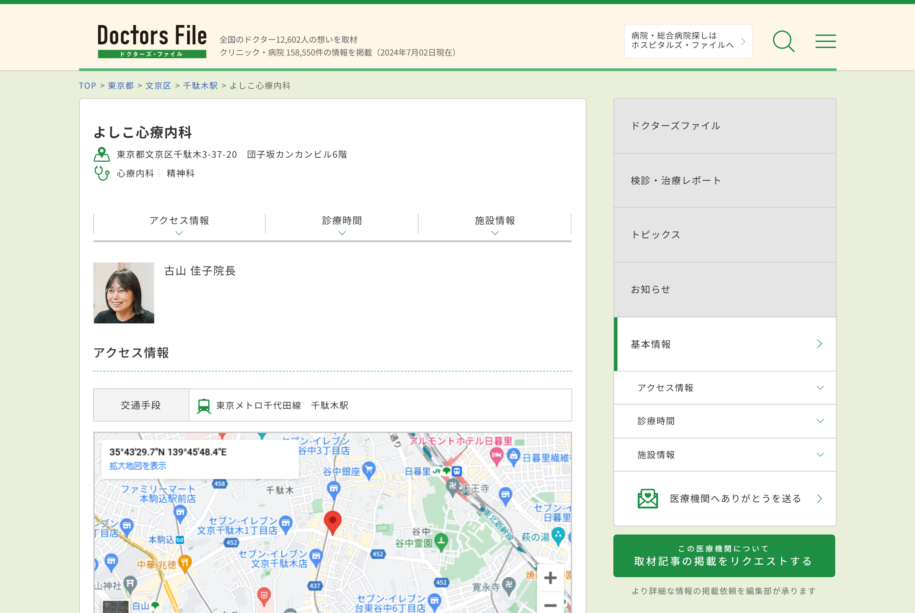Click セブン-イレブン 文京千駄木1丁目店 marker
Image resolution: width=915 pixels, height=613 pixels.
click(x=286, y=525)
